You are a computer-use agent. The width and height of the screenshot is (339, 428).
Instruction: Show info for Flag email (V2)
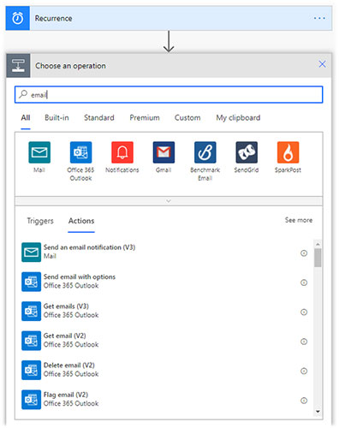(x=304, y=401)
